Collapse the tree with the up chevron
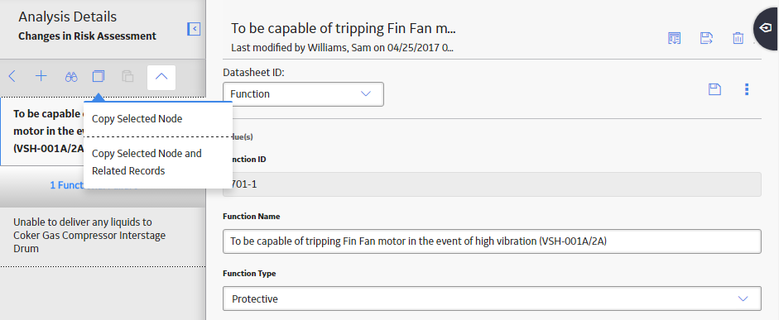The height and width of the screenshot is (320, 779). (x=161, y=77)
